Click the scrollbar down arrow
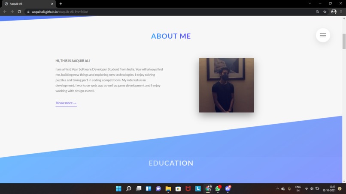The width and height of the screenshot is (346, 194). [x=344, y=181]
